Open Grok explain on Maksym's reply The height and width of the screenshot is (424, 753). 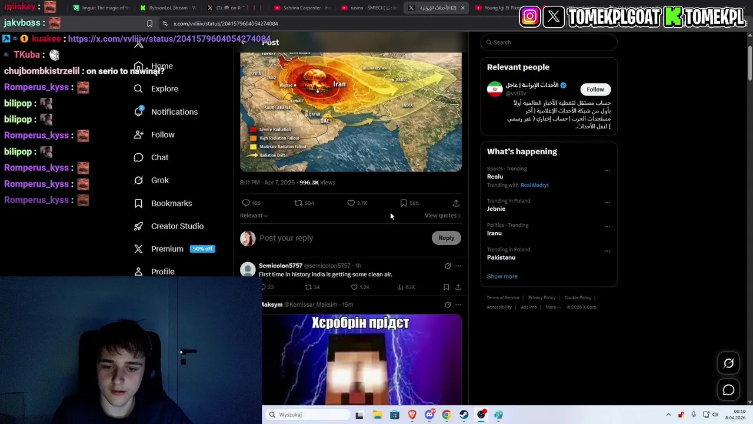click(x=448, y=305)
